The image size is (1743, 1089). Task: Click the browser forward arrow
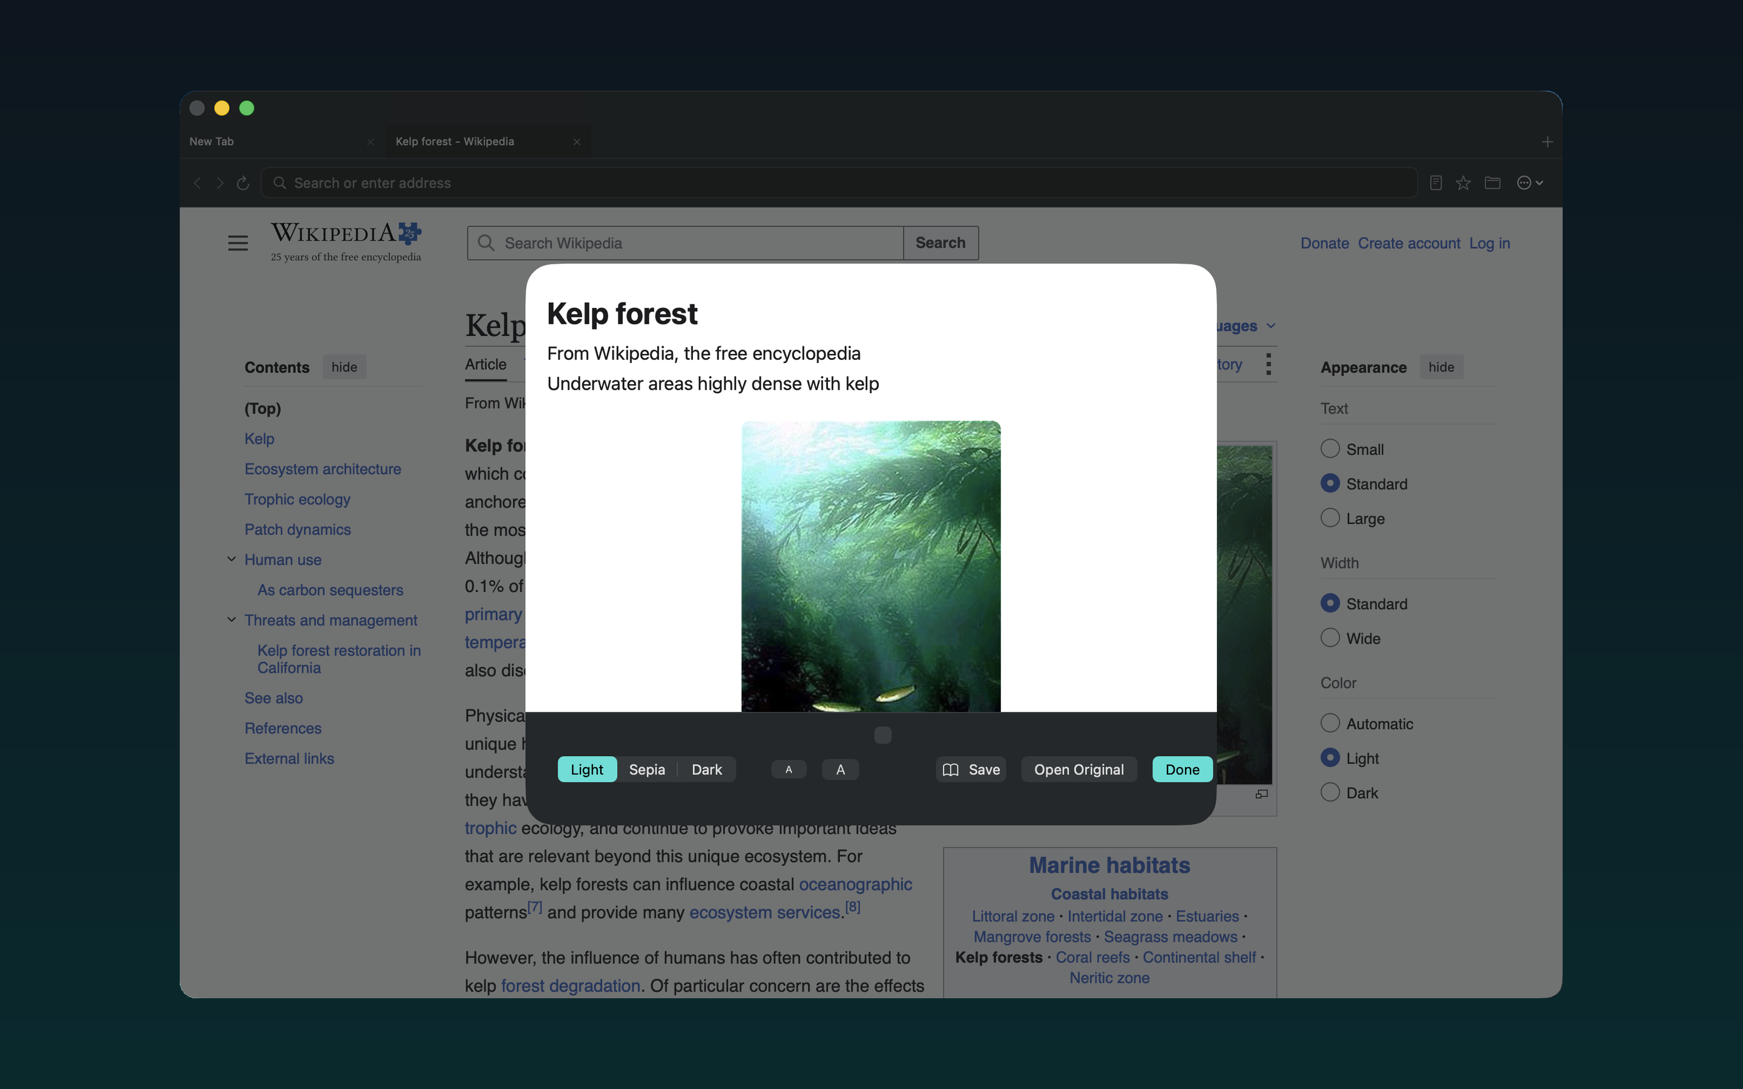220,183
